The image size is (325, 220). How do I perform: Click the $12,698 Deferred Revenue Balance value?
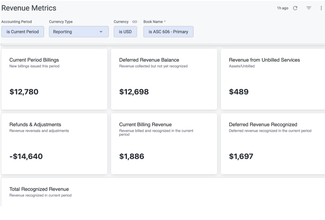[134, 92]
